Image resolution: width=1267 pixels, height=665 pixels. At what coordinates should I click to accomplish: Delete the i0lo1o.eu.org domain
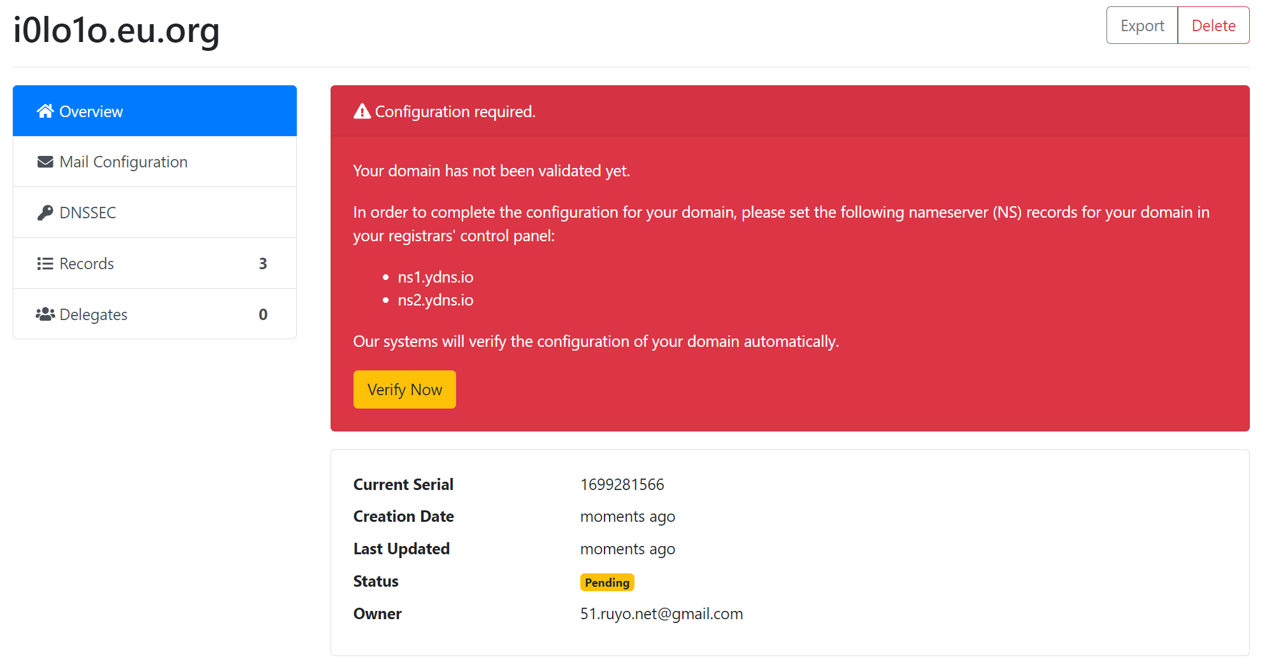pyautogui.click(x=1213, y=25)
